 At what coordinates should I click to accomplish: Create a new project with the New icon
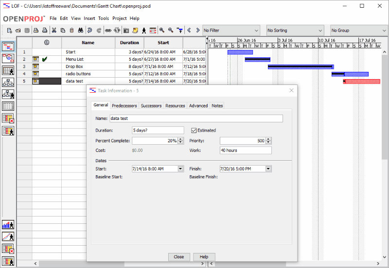(9, 31)
